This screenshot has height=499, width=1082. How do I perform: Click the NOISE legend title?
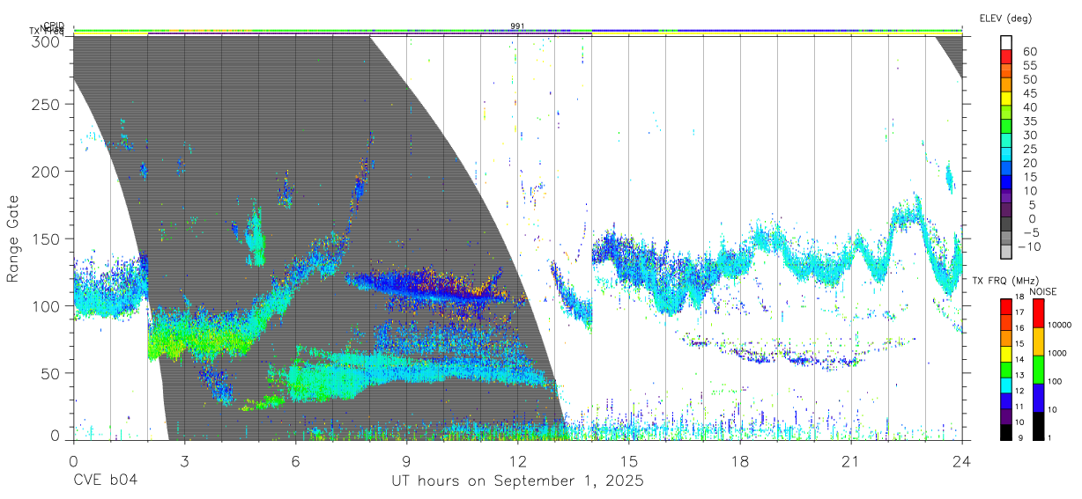click(x=1041, y=291)
